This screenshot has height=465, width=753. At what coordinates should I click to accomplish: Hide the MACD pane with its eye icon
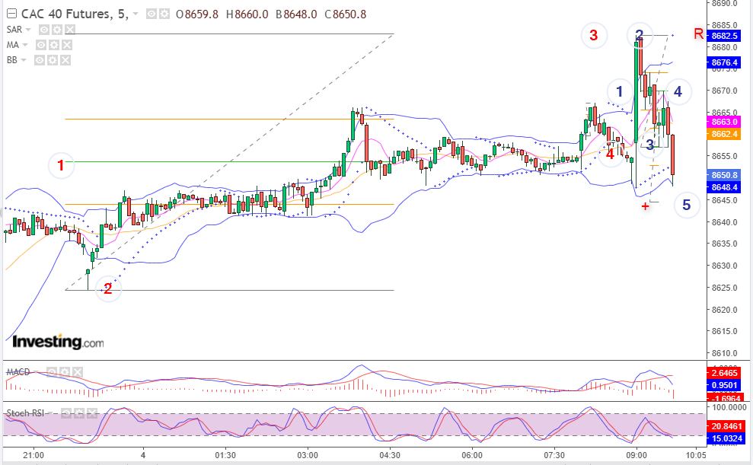click(x=51, y=372)
